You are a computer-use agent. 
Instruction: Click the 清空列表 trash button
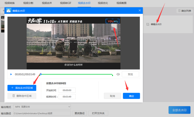pos(185,11)
